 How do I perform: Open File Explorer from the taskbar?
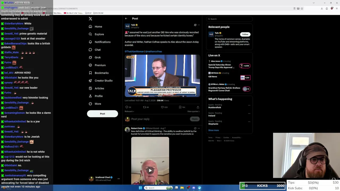(x=182, y=188)
